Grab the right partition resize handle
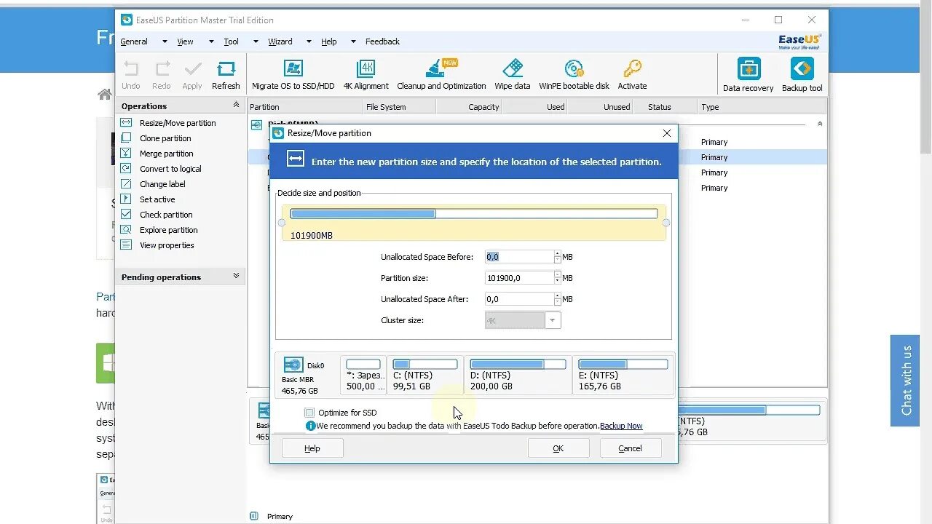Image resolution: width=932 pixels, height=524 pixels. (x=666, y=223)
